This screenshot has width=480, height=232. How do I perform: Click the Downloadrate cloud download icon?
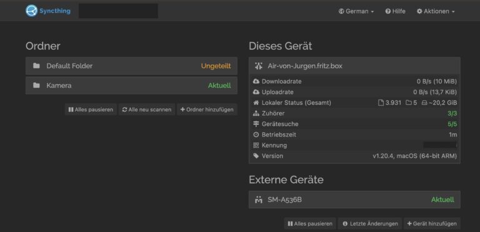pos(256,82)
